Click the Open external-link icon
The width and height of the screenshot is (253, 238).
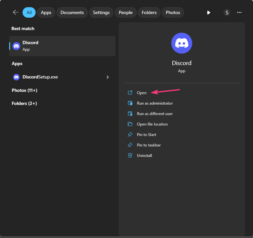tap(130, 93)
